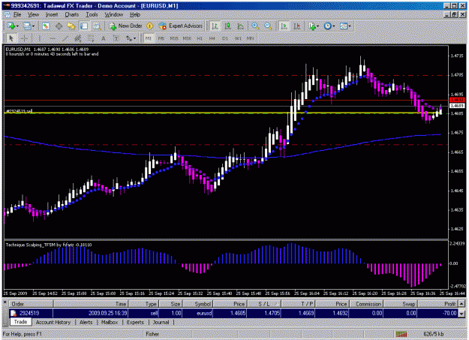Expand the New Chart dropdown arrow
Image resolution: width=469 pixels, height=340 pixels.
click(x=18, y=26)
